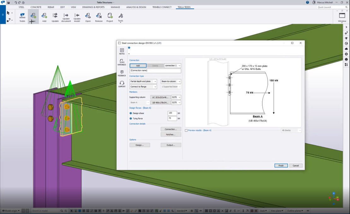Viewport: 350px width, 214px height.
Task: Expand the right side pane chevron
Action: (x=346, y=27)
